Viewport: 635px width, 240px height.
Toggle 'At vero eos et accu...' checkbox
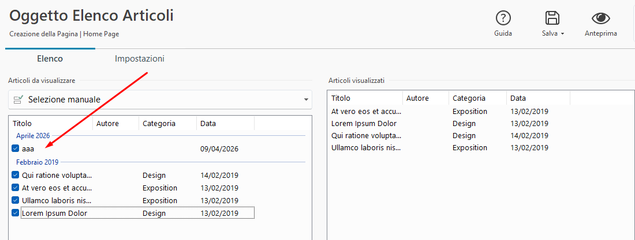[x=16, y=188]
